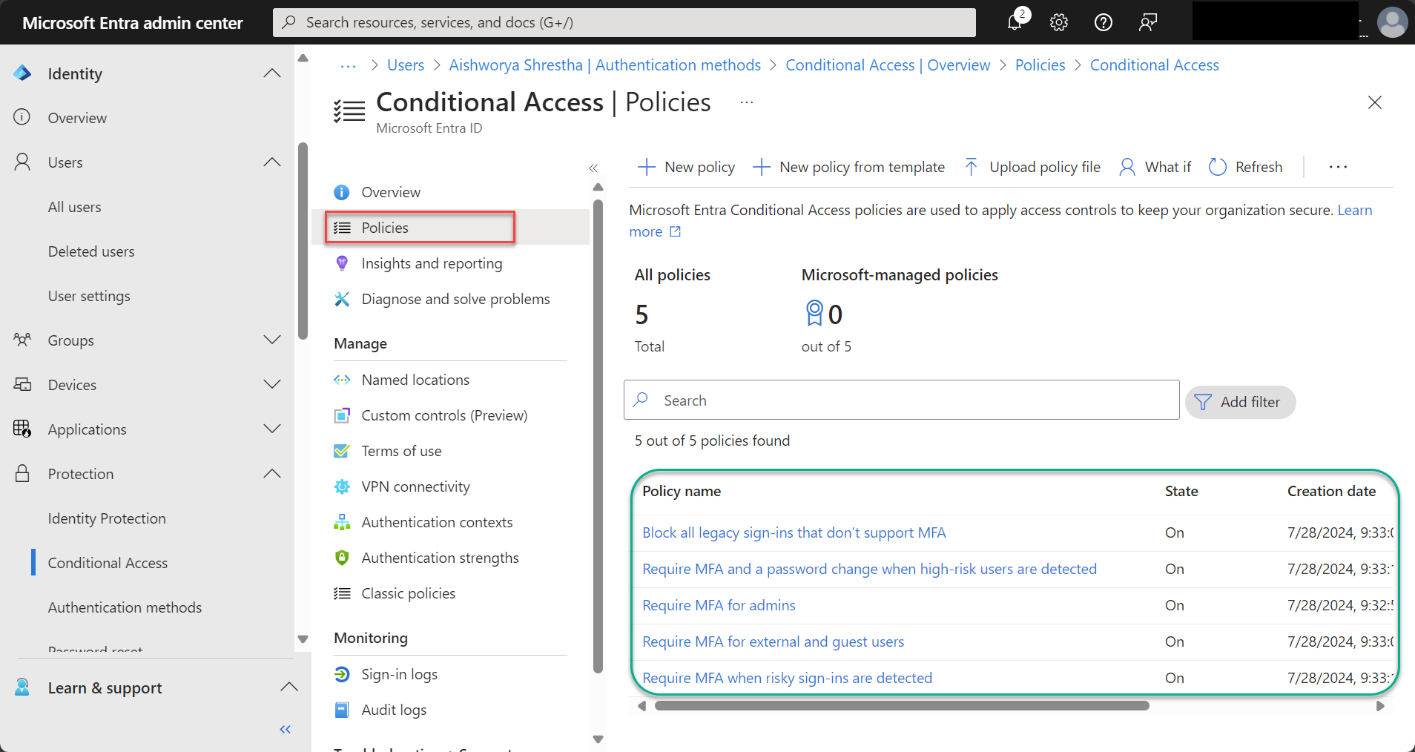Image resolution: width=1415 pixels, height=752 pixels.
Task: Click the side menu scroll down arrow
Action: pos(598,739)
